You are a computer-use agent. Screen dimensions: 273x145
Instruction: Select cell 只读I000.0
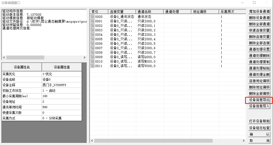147,21
